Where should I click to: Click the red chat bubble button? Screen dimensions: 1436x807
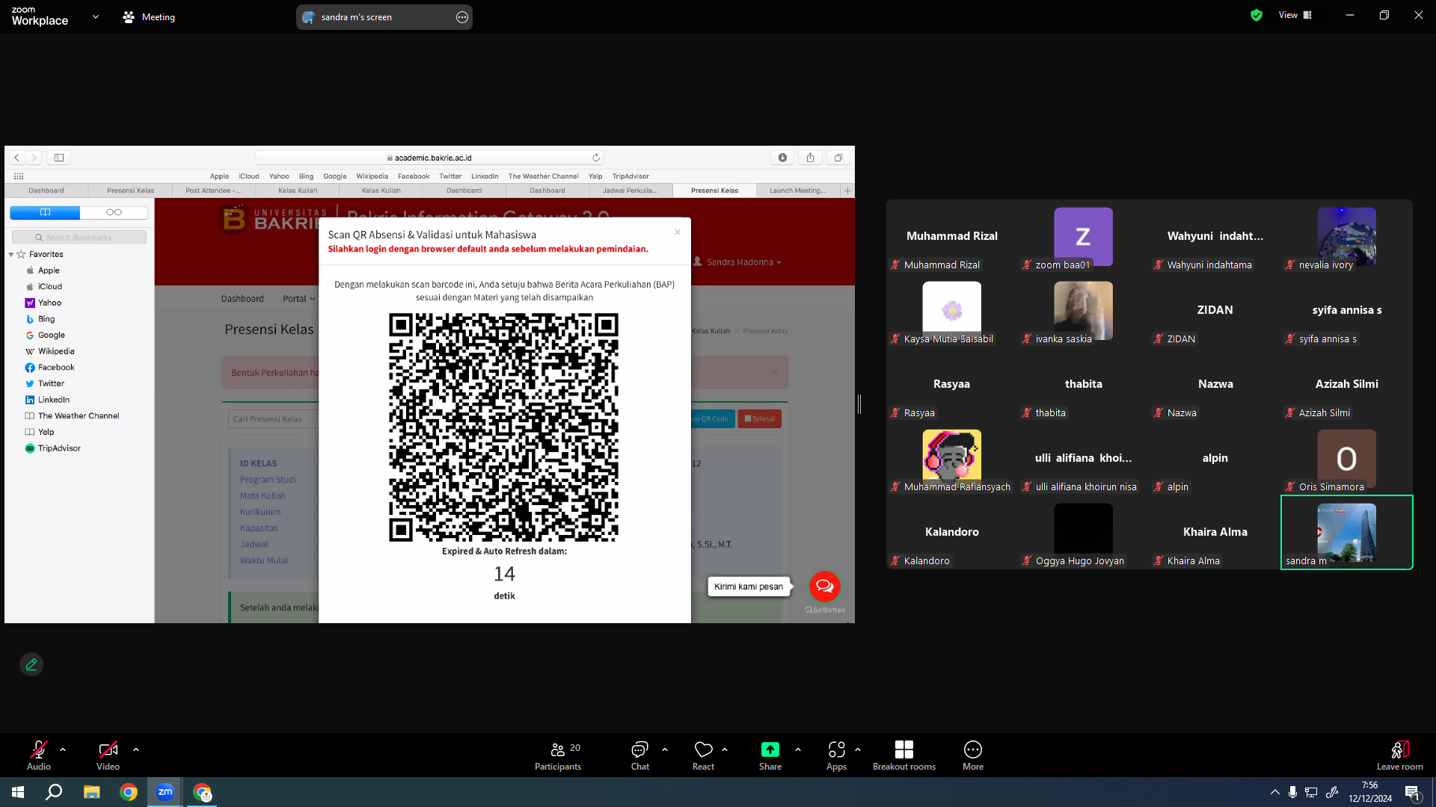pos(825,587)
